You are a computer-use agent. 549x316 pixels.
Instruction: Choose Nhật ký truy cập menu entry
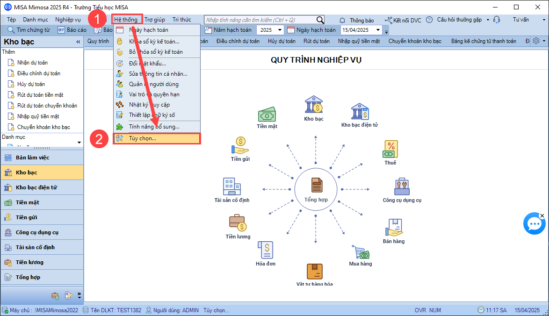coord(157,105)
